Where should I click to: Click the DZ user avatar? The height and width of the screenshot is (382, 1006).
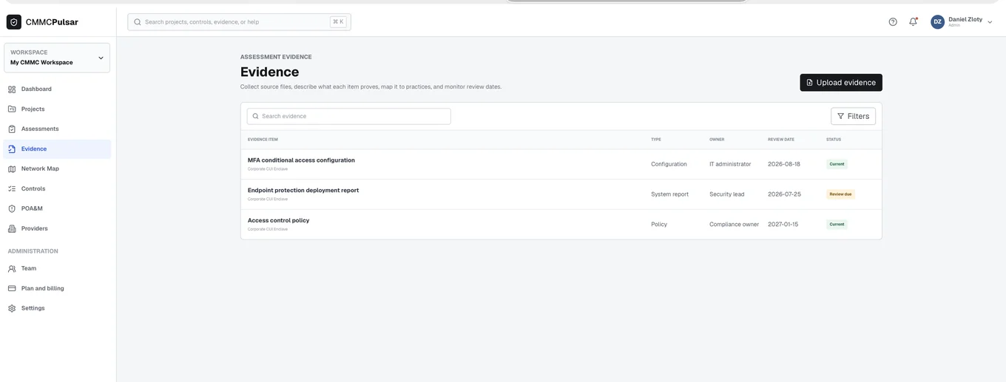(x=937, y=22)
